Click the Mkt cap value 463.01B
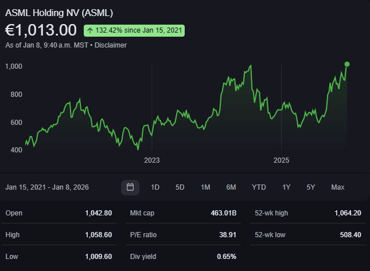The width and height of the screenshot is (370, 271). (x=224, y=213)
